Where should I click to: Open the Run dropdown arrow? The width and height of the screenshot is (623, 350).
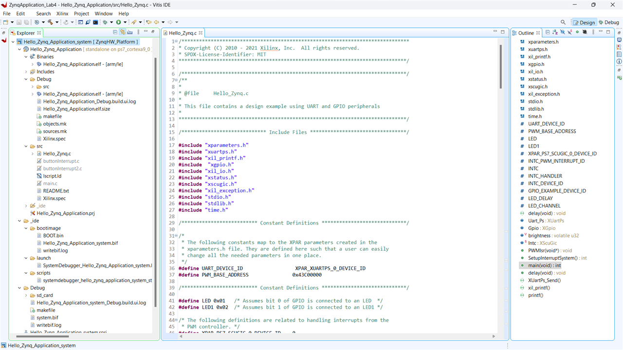[125, 22]
